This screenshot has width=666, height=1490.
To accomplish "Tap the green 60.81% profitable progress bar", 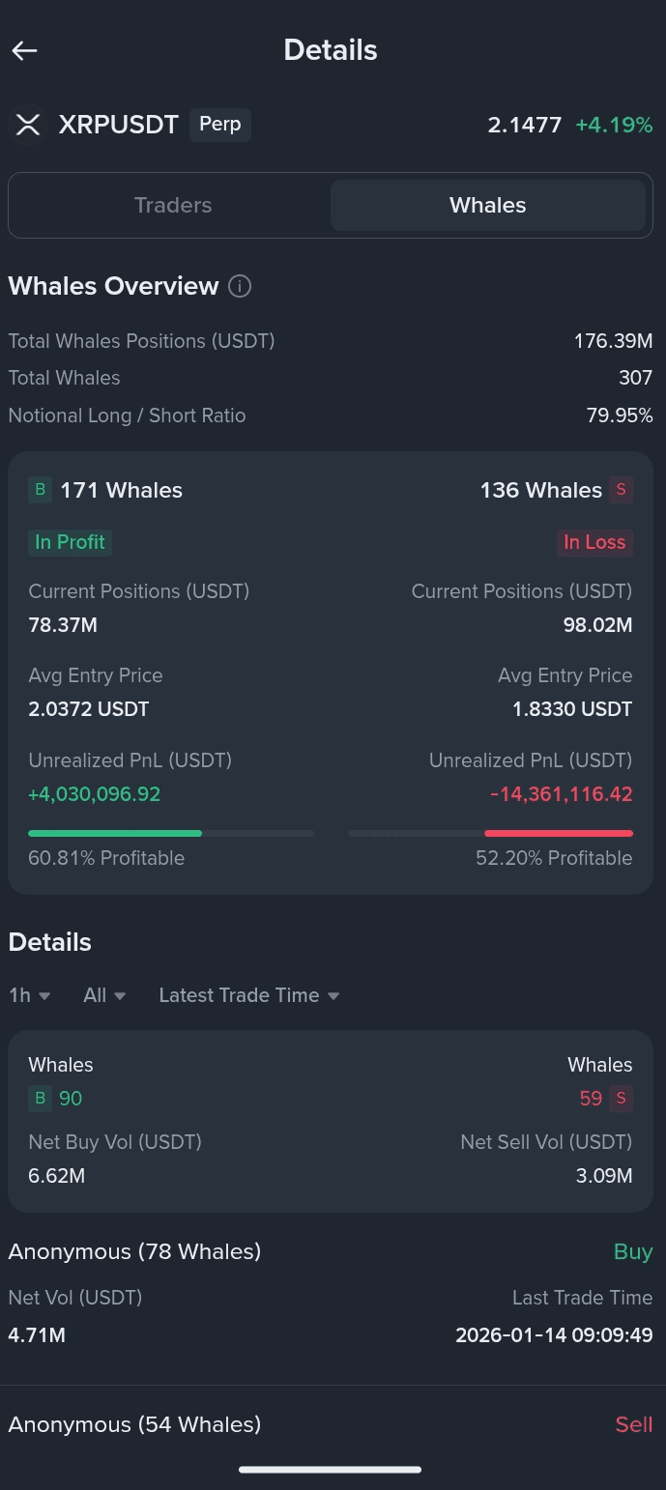I will 171,833.
